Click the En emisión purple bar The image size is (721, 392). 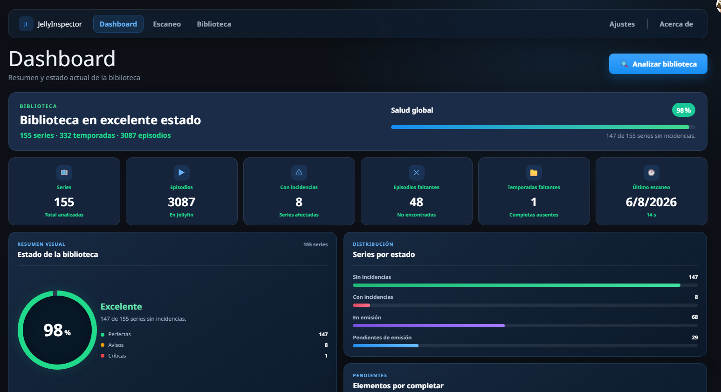point(525,325)
